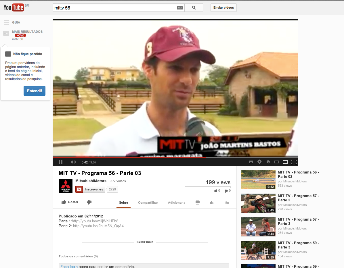Open the MitsubishiMotors channel link
The height and width of the screenshot is (268, 344).
pyautogui.click(x=91, y=181)
